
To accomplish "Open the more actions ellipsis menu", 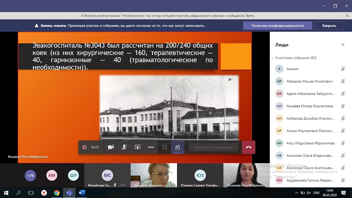I will pos(151,147).
